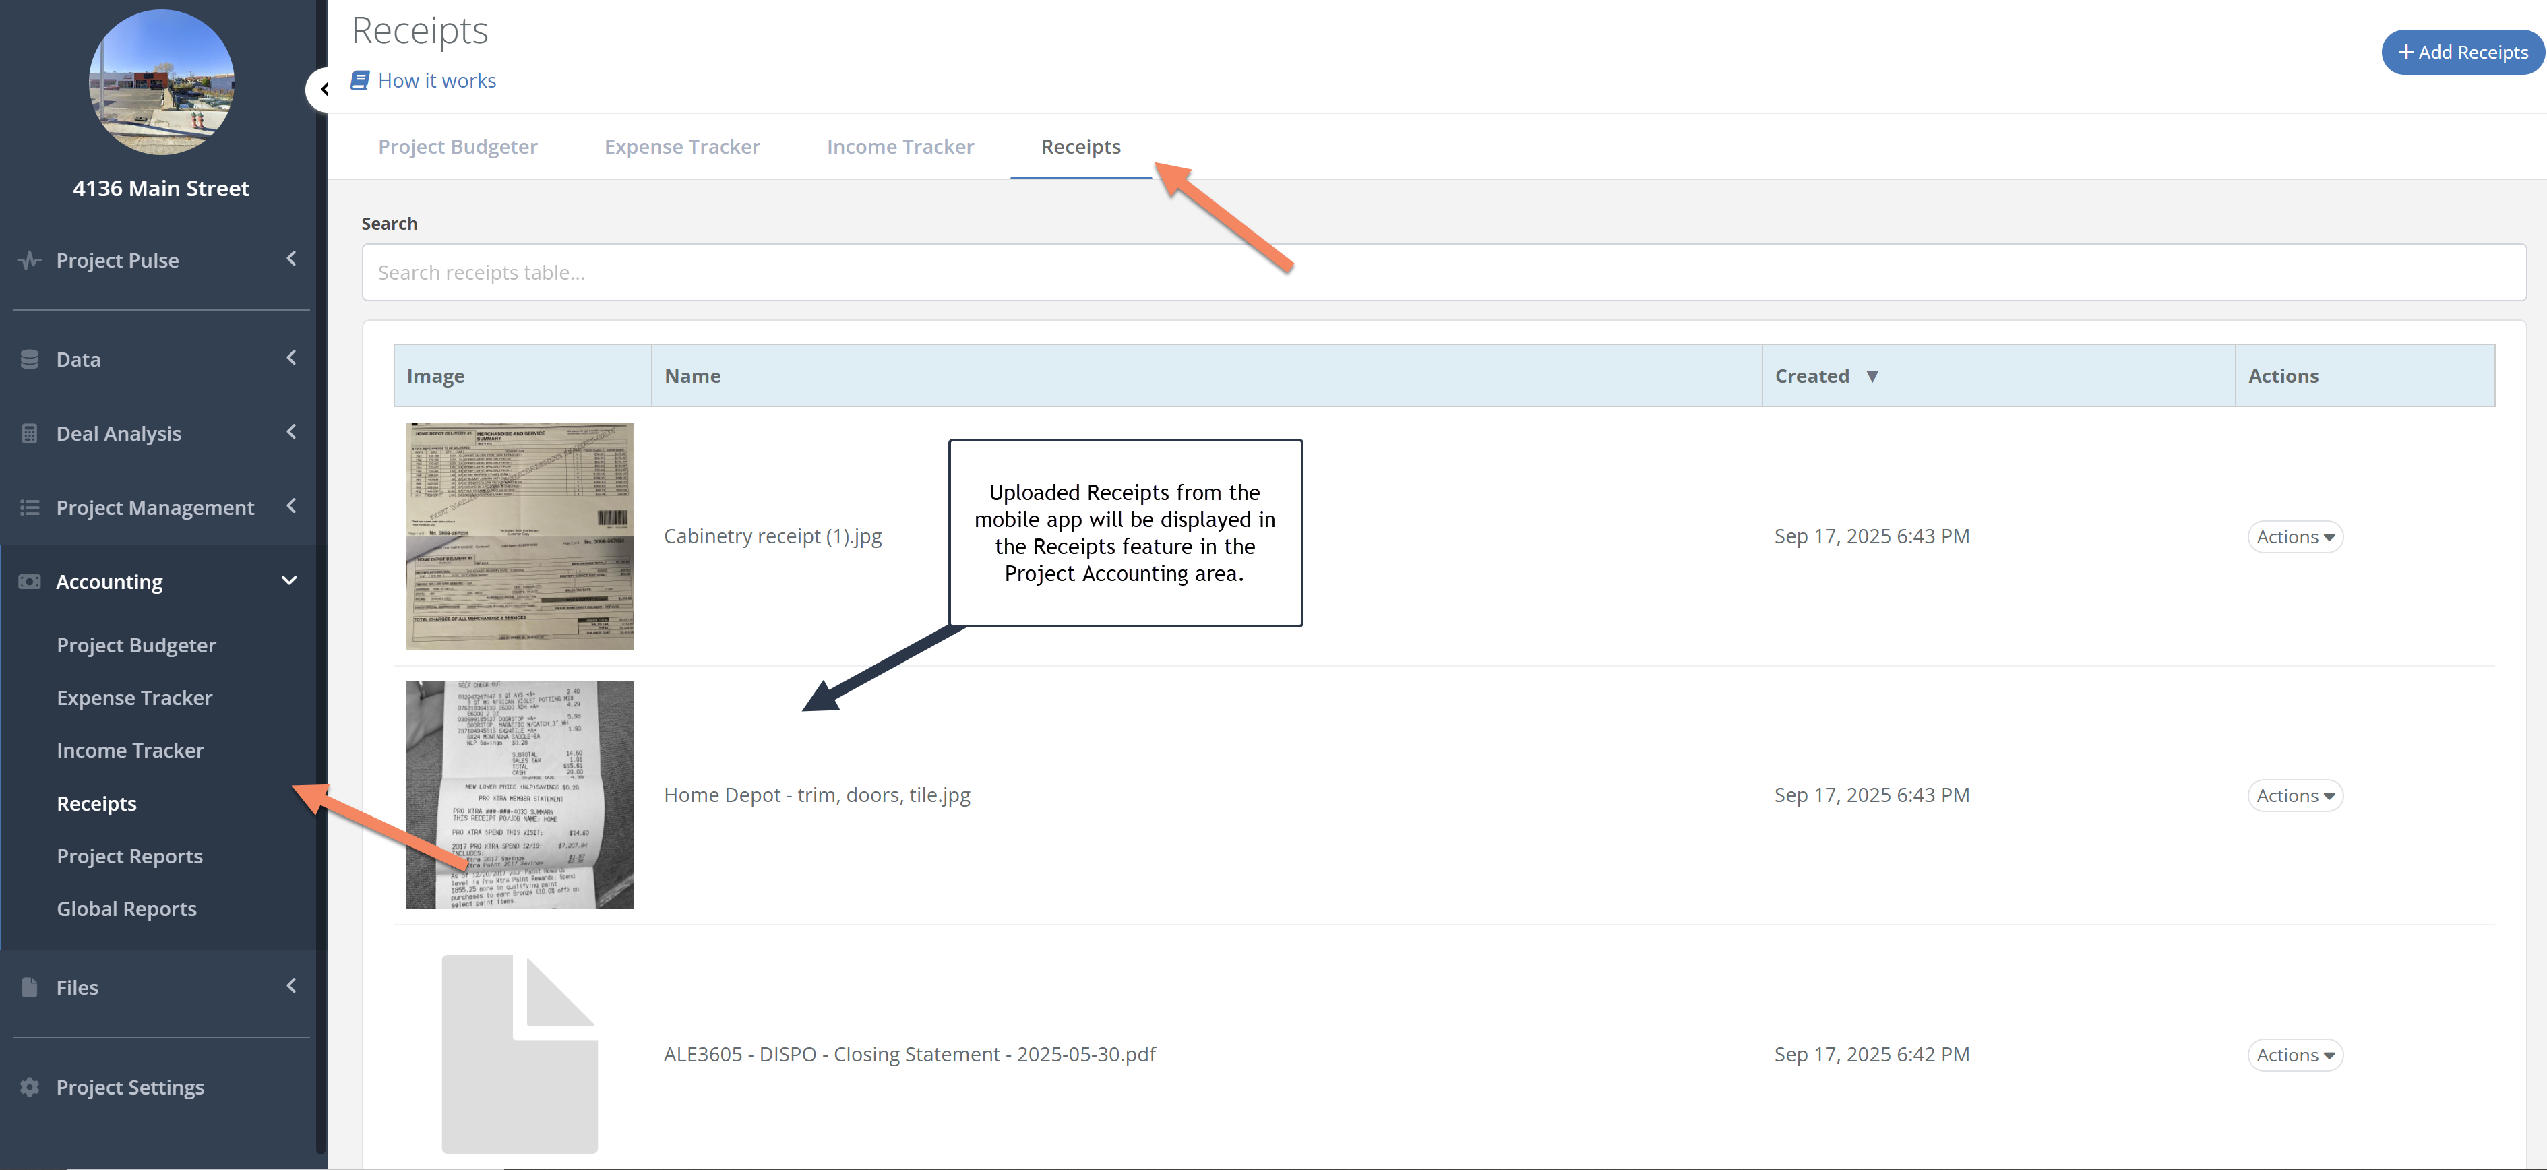Open Global Reports in sidebar

[127, 909]
